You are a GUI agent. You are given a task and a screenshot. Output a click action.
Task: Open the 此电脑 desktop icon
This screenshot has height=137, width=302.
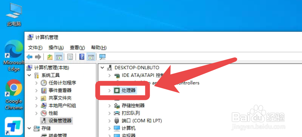click(x=14, y=14)
